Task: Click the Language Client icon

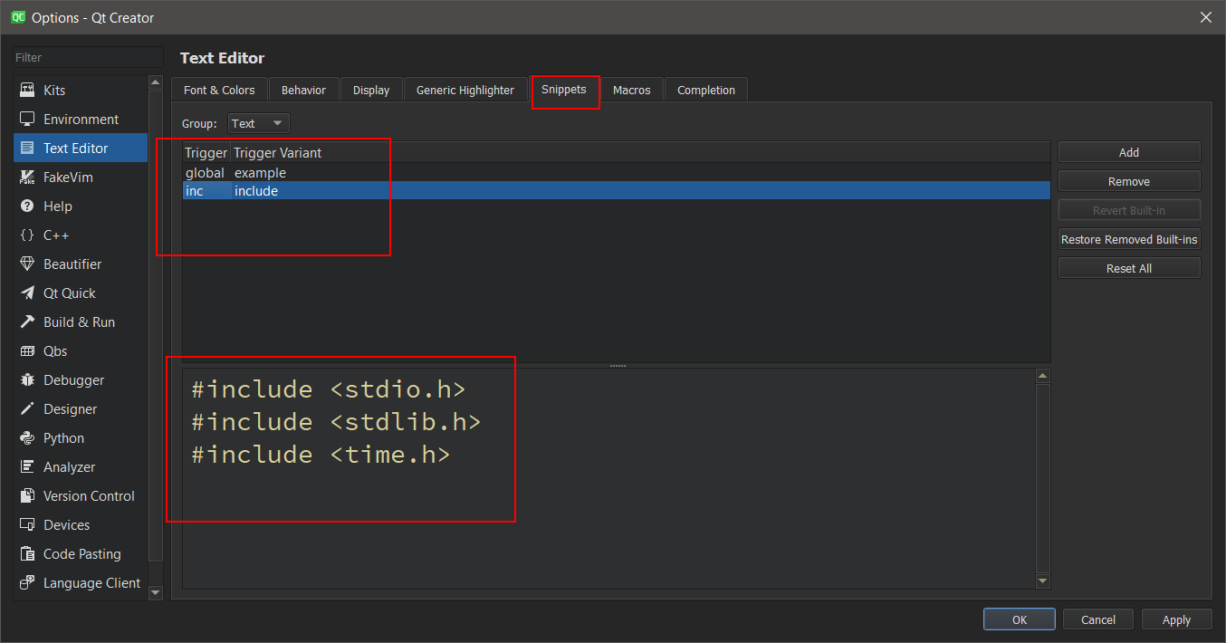Action: pyautogui.click(x=27, y=583)
